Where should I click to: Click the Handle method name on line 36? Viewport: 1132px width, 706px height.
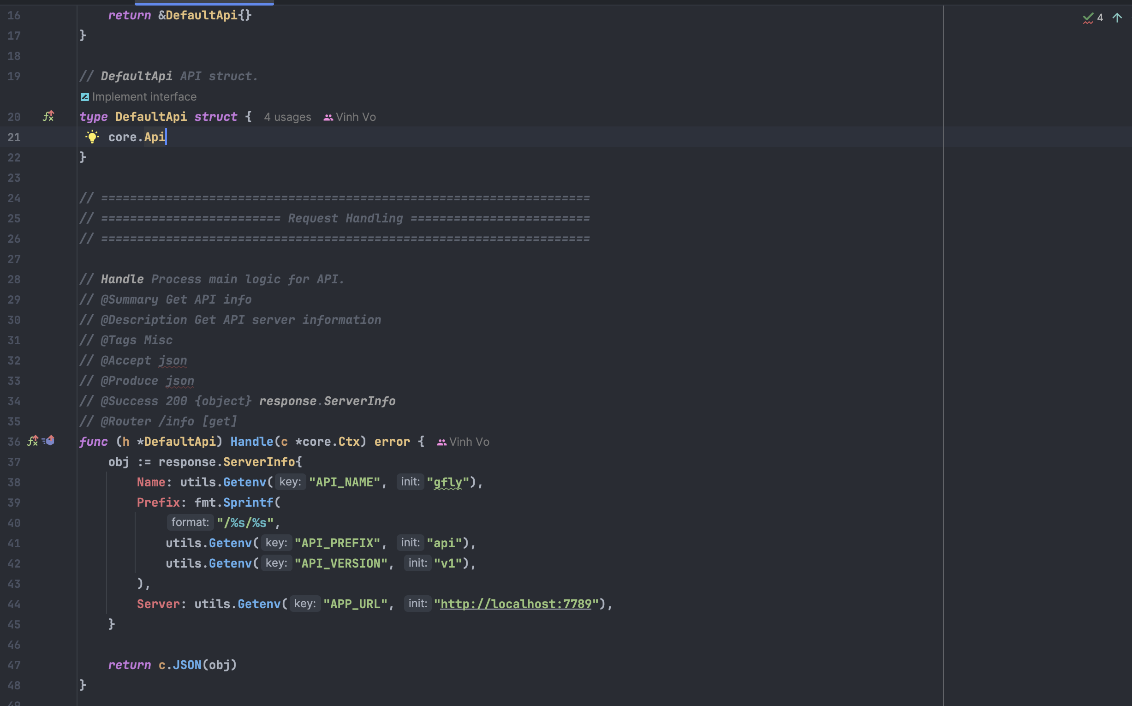click(251, 442)
